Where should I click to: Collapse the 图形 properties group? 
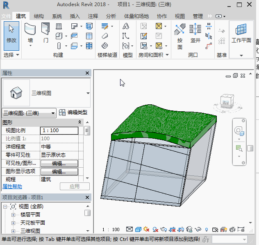tap(80, 122)
